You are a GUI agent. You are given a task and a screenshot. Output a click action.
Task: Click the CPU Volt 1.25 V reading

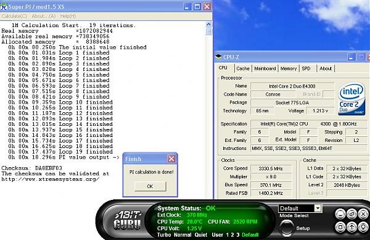coord(179,228)
